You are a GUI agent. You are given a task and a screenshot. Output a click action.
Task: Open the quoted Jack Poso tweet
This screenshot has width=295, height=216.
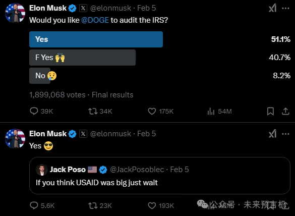tap(160, 176)
